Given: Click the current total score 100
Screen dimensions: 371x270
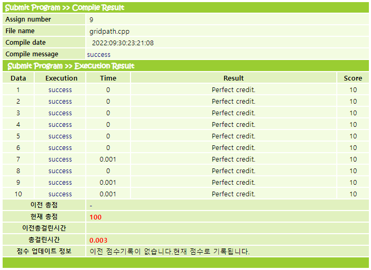Looking at the screenshot, I should point(96,217).
